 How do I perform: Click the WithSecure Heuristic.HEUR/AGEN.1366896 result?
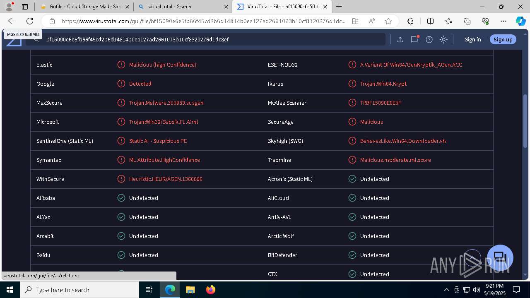pyautogui.click(x=166, y=179)
